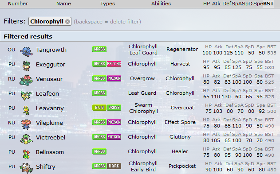Sort by the SpD column header
This screenshot has height=174, width=280.
[x=247, y=4]
